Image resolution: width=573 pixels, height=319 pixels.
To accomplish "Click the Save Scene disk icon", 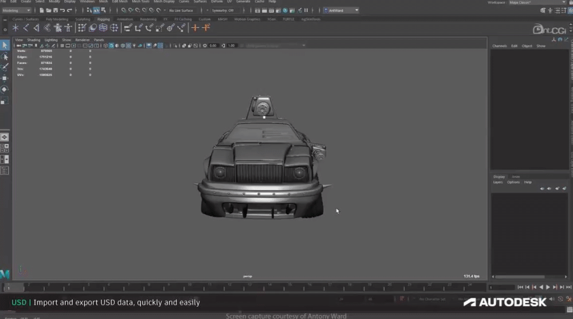I will [55, 10].
